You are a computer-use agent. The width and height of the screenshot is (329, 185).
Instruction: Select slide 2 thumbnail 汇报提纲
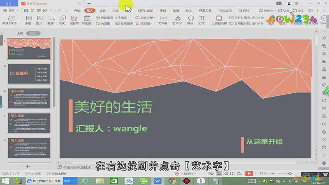(x=29, y=74)
